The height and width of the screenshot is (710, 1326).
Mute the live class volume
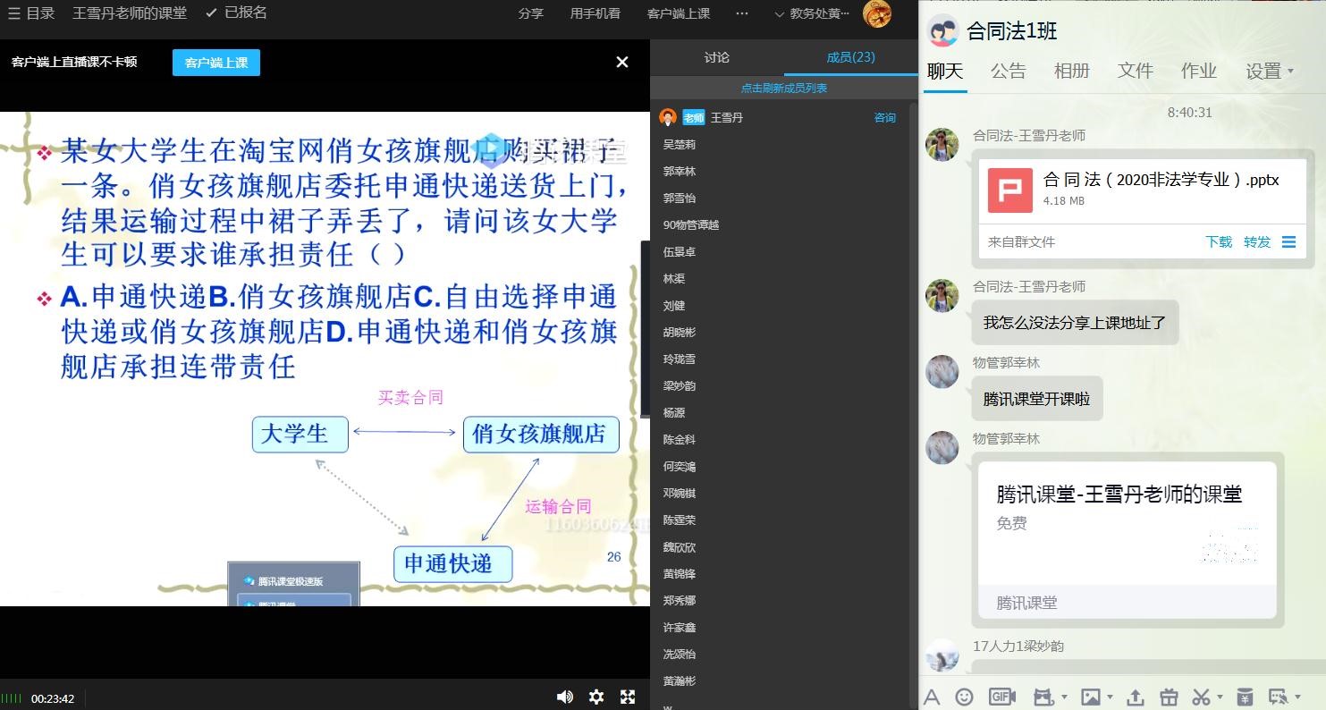click(x=564, y=697)
